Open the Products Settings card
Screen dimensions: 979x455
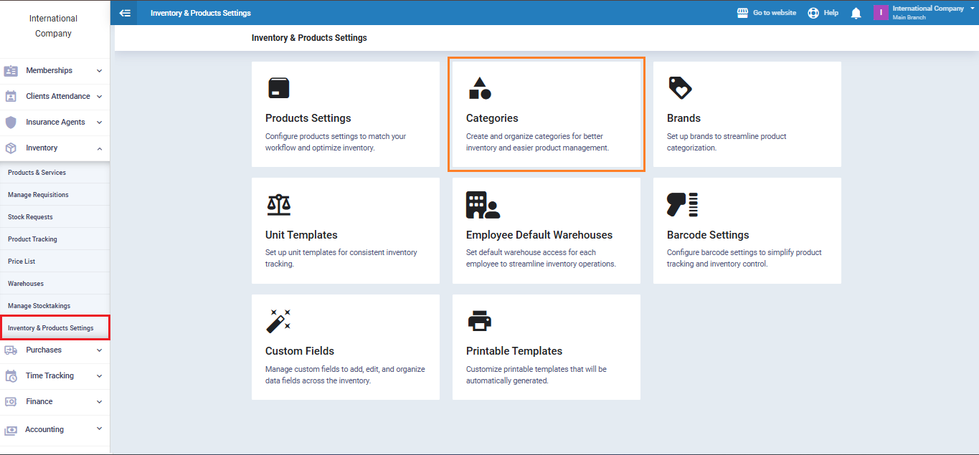[x=345, y=115]
